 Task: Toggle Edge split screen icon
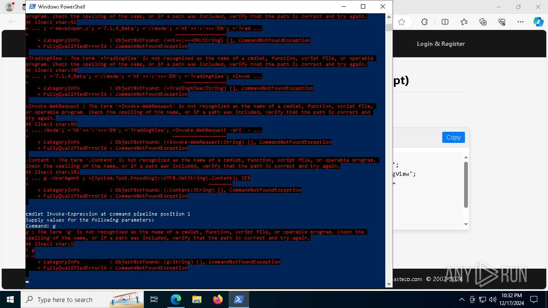pyautogui.click(x=445, y=22)
